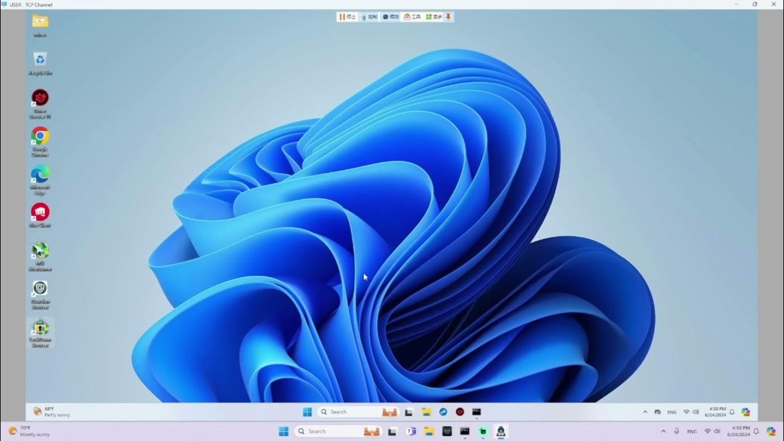This screenshot has height=441, width=784.
Task: Expand hidden tray icons on remote taskbar
Action: click(x=645, y=412)
